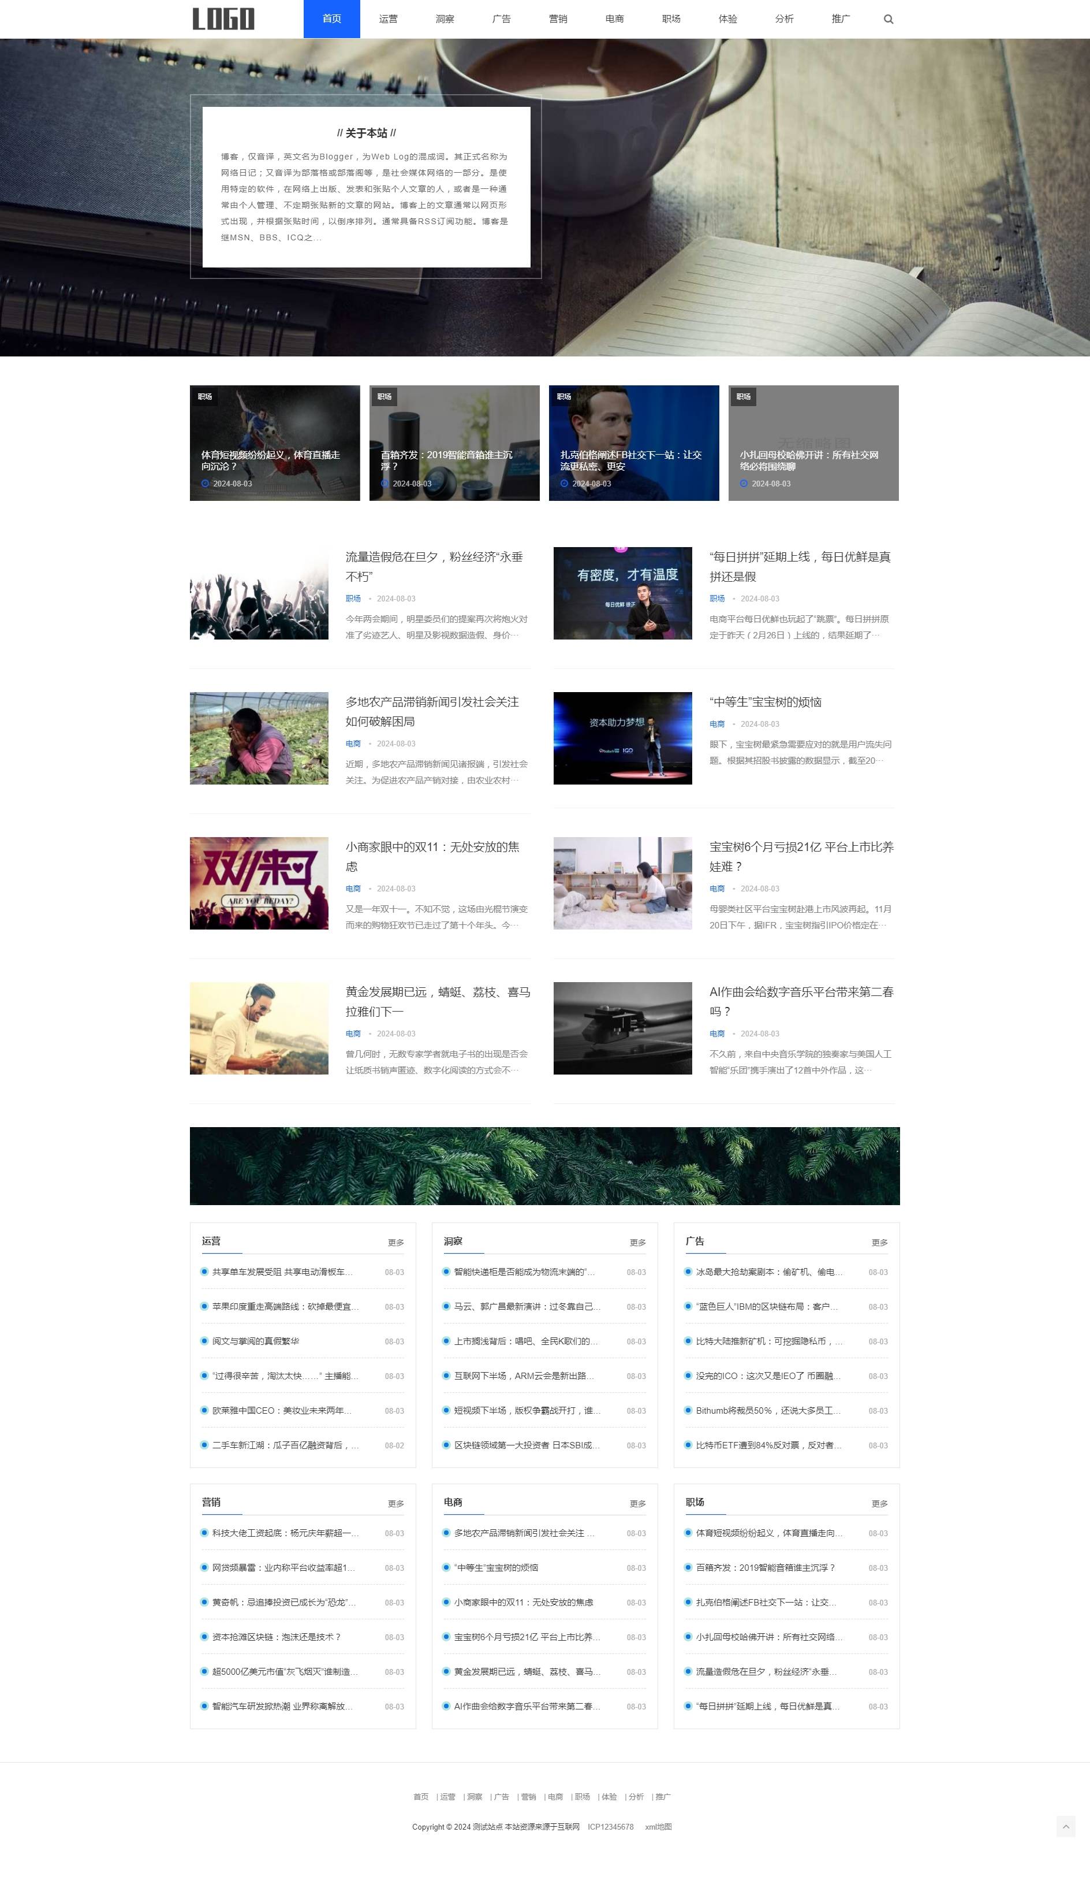Expand 更多 in the 洞察 section
Screen dimensions: 1090x1877
tap(637, 1243)
